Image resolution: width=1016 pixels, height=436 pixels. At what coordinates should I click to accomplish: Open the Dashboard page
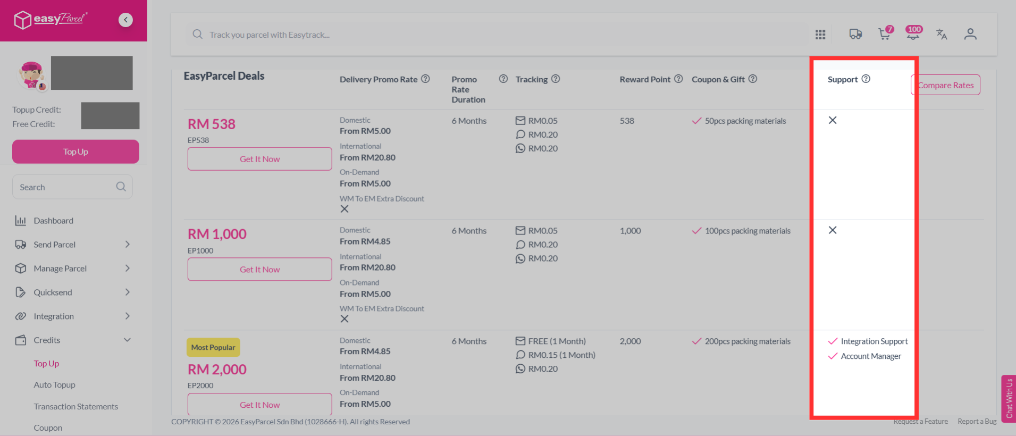pyautogui.click(x=53, y=221)
